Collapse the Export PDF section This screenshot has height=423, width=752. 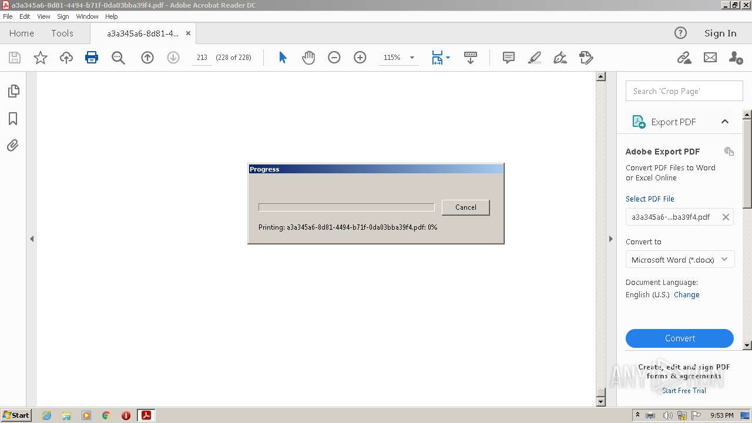pyautogui.click(x=725, y=122)
